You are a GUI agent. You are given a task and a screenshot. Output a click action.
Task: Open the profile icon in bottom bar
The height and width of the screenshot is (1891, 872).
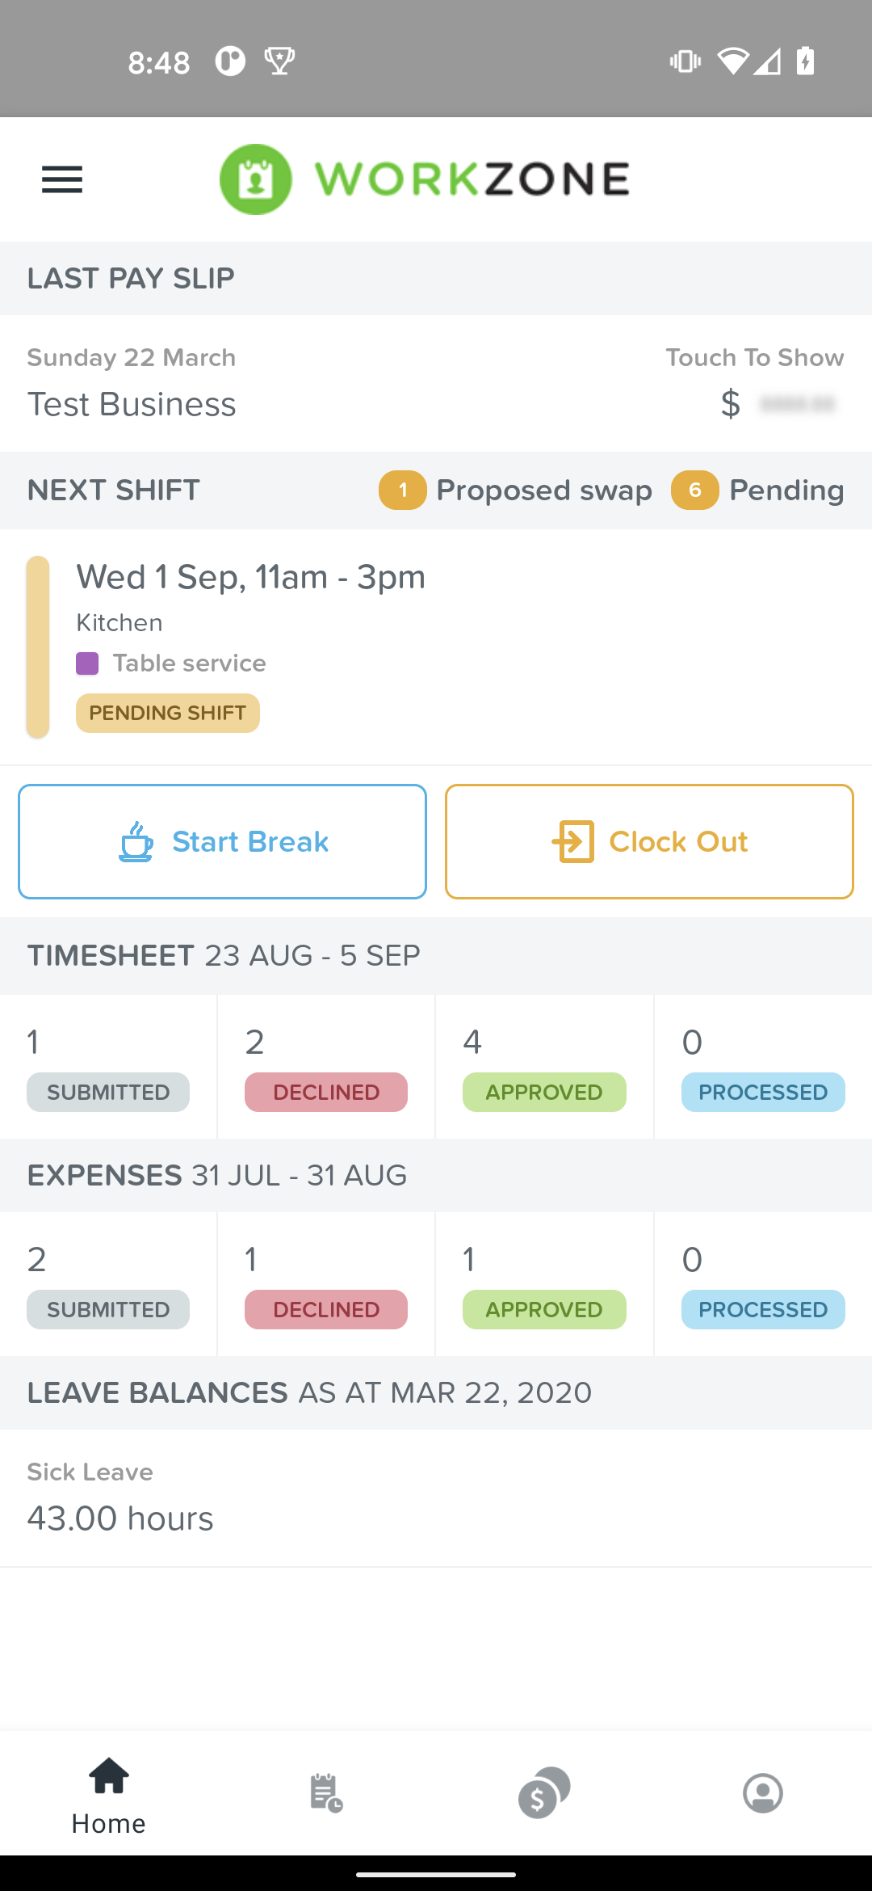(763, 1792)
